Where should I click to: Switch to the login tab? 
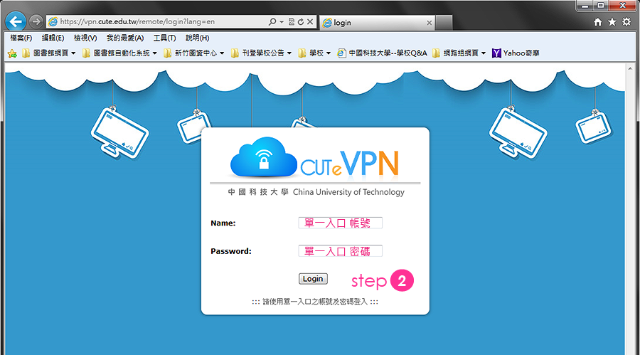pos(377,23)
